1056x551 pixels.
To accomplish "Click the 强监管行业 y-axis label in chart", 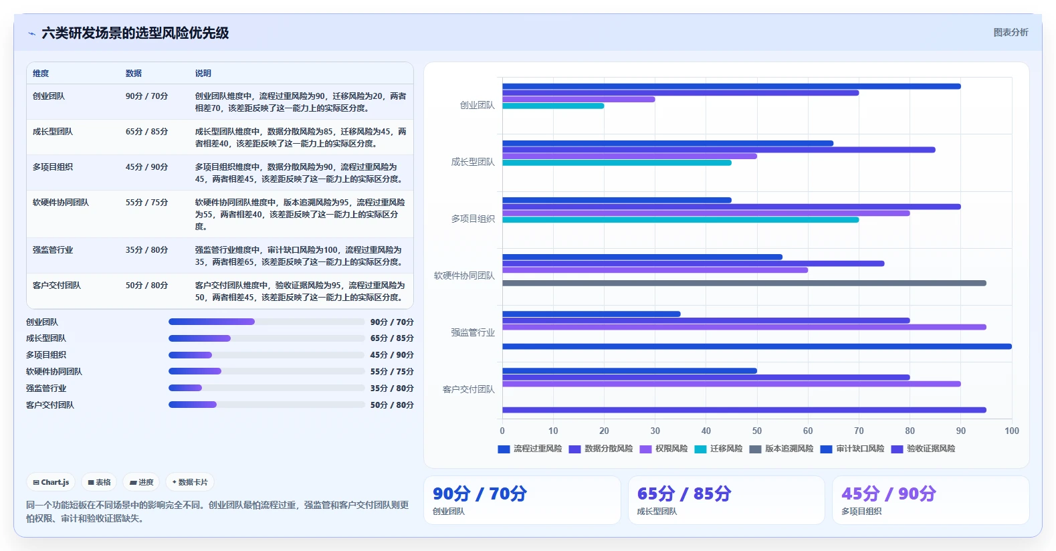I will [473, 332].
